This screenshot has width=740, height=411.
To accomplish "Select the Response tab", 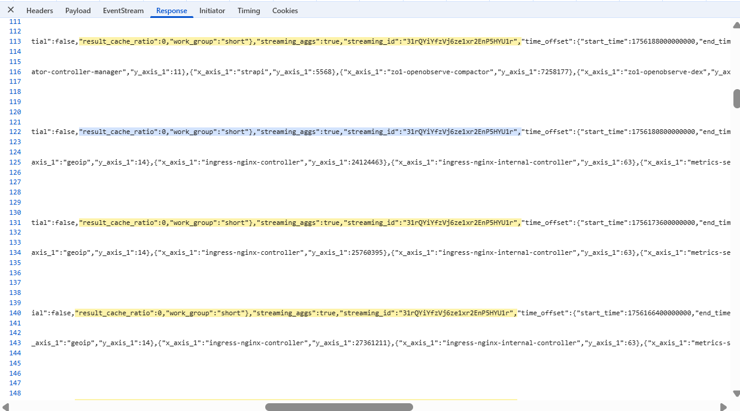I will tap(171, 10).
